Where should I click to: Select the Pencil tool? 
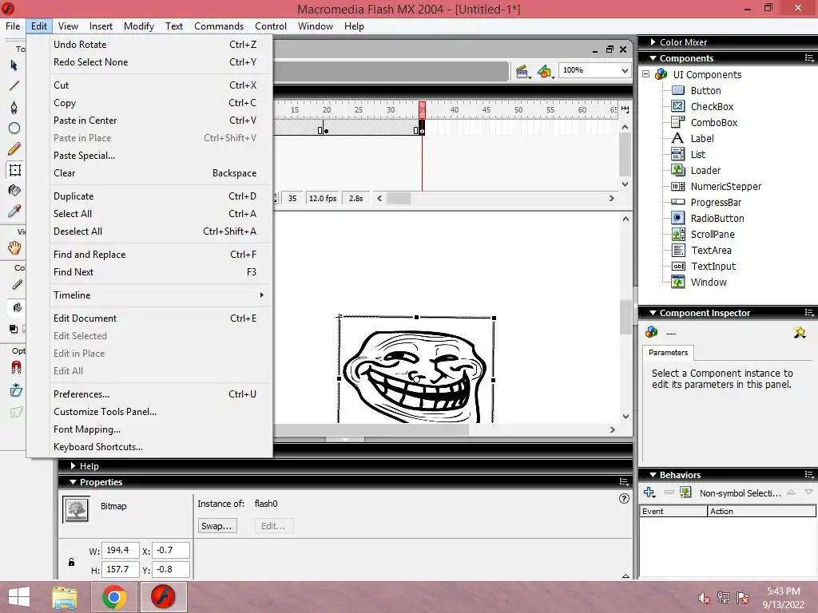coord(14,149)
